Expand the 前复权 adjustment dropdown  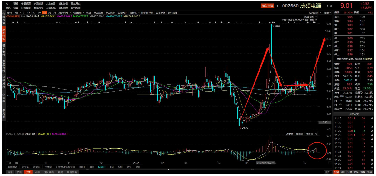click(134, 12)
